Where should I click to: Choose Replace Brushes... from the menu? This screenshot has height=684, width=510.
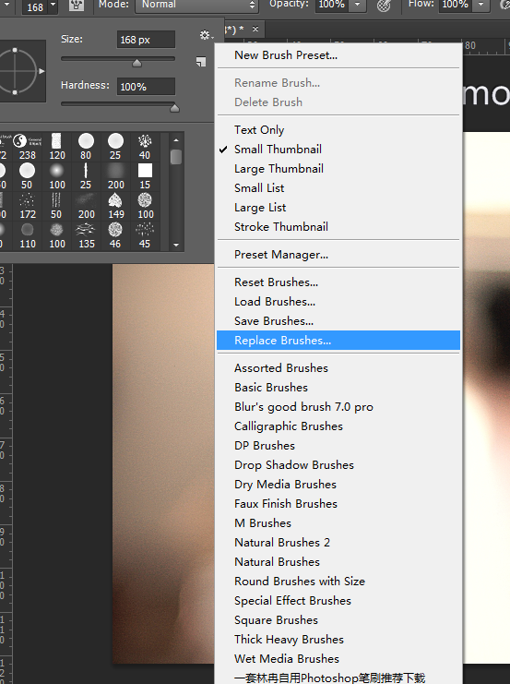coord(338,341)
